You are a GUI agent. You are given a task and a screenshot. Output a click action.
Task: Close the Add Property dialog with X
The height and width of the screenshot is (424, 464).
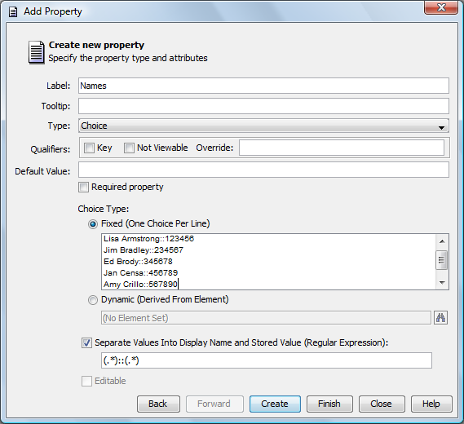(x=441, y=7)
